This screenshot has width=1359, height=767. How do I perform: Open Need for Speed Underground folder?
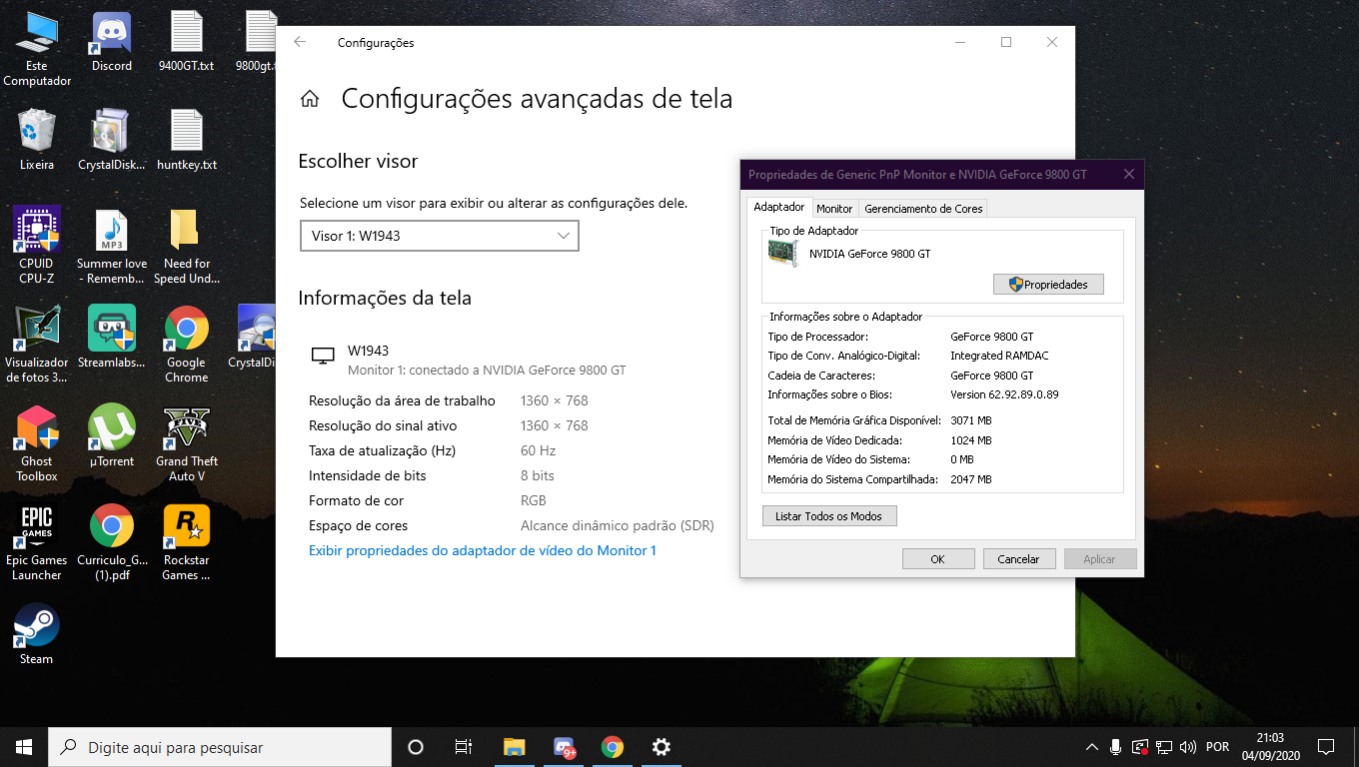[x=186, y=246]
